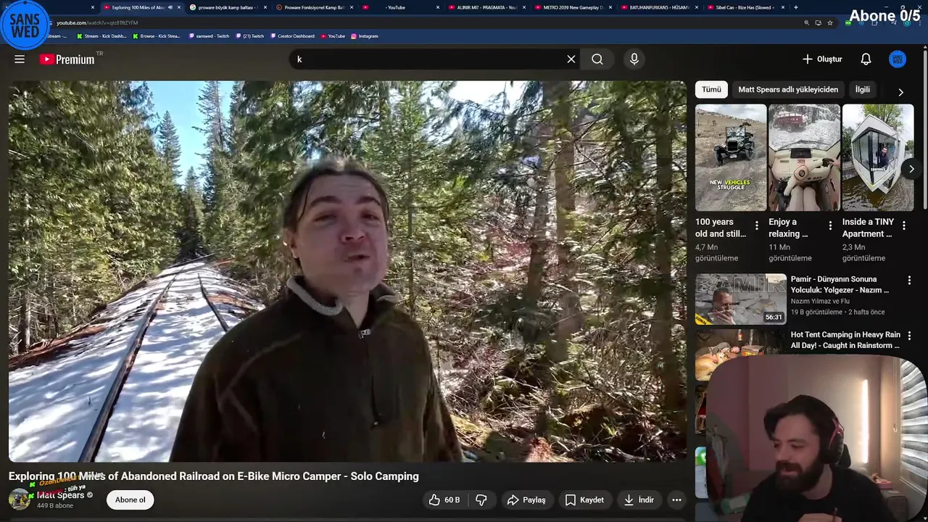Open notifications bell
The width and height of the screenshot is (928, 522).
866,59
